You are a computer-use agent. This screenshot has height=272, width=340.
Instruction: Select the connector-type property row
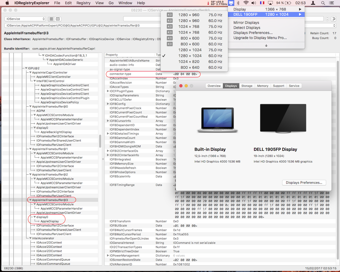(121, 74)
